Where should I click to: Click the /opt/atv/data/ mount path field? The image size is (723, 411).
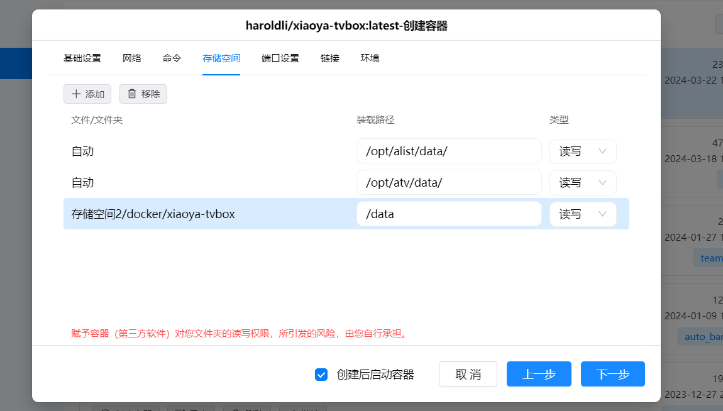(x=449, y=183)
